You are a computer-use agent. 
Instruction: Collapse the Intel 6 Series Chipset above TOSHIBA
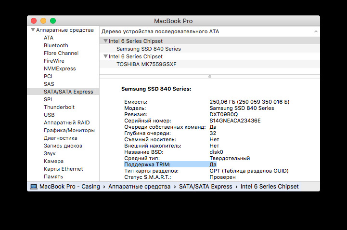click(x=105, y=56)
